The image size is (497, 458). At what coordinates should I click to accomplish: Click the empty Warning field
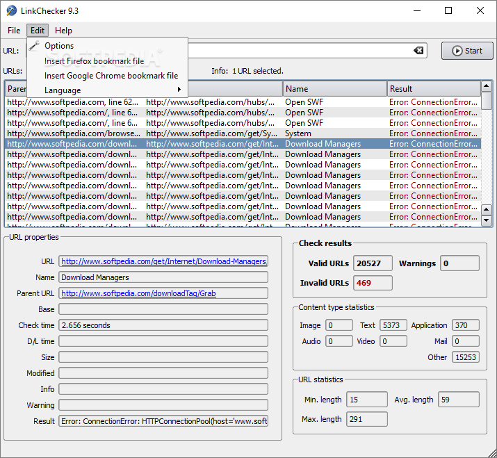pos(163,405)
